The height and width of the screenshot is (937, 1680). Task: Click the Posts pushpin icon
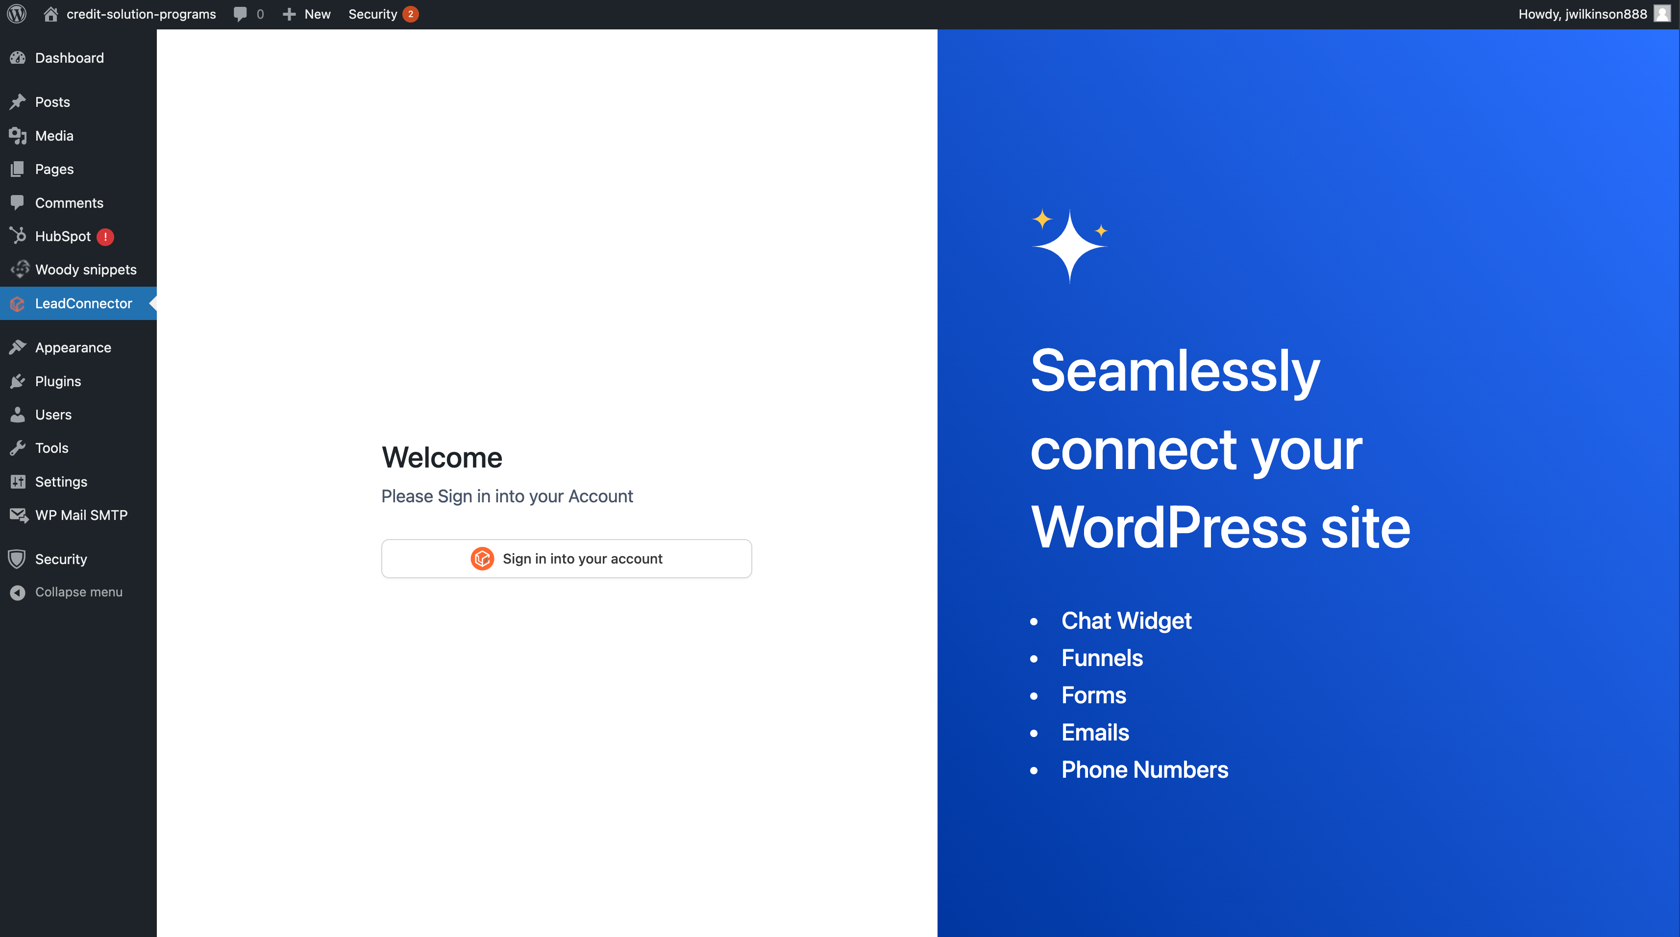click(x=18, y=102)
